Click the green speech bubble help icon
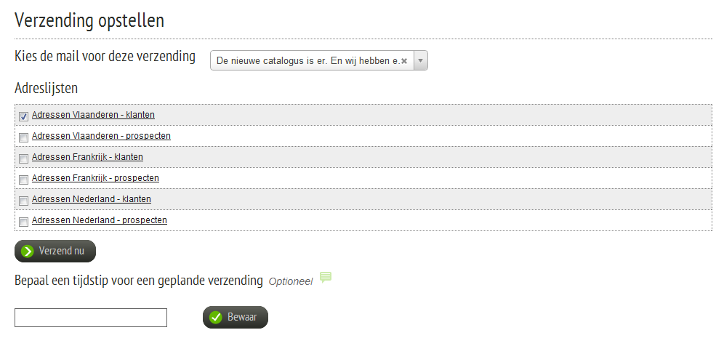724x346 pixels. click(326, 277)
